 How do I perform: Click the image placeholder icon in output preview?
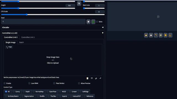pos(158,16)
